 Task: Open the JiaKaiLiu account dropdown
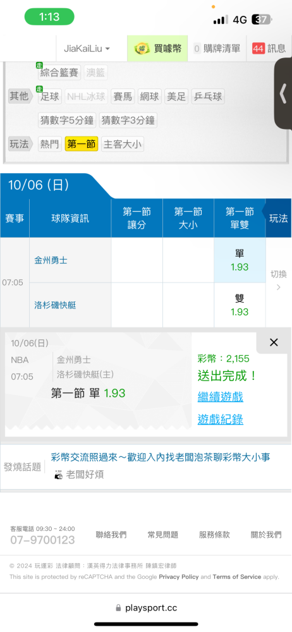[87, 49]
